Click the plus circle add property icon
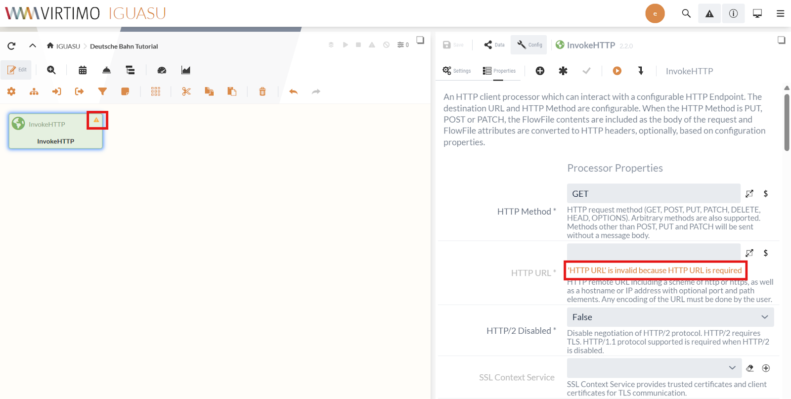This screenshot has height=399, width=791. point(540,71)
